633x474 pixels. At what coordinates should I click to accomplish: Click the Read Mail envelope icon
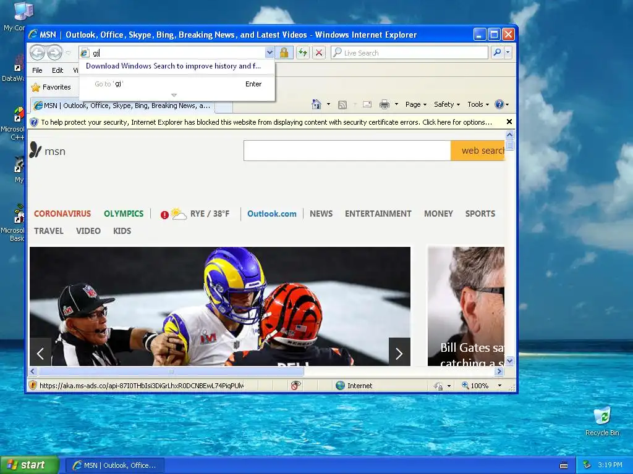pos(367,104)
